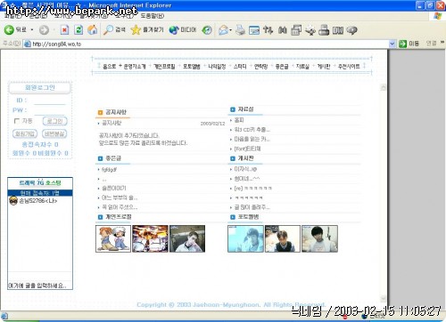Open the cartoon couple profile thumbnail
446x322 pixels.
113,238
